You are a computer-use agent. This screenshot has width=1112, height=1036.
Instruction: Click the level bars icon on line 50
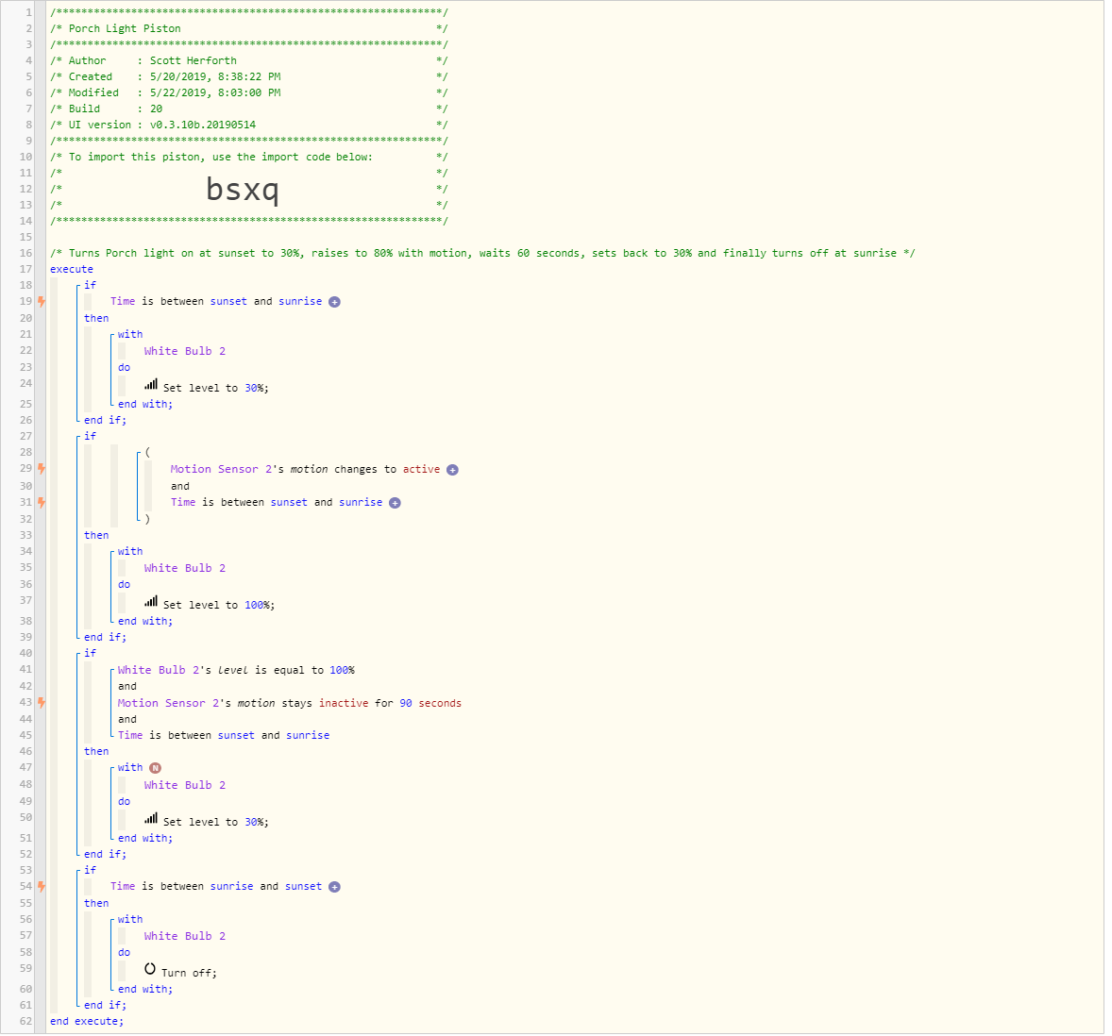coord(151,819)
